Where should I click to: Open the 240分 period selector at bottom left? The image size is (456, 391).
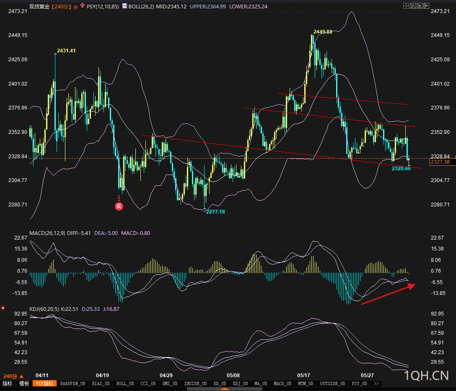pyautogui.click(x=13, y=376)
